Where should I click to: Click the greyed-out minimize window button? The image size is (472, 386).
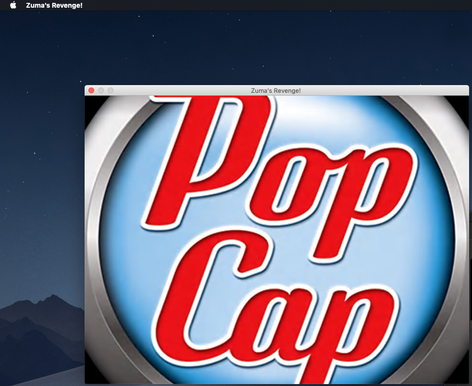(101, 90)
